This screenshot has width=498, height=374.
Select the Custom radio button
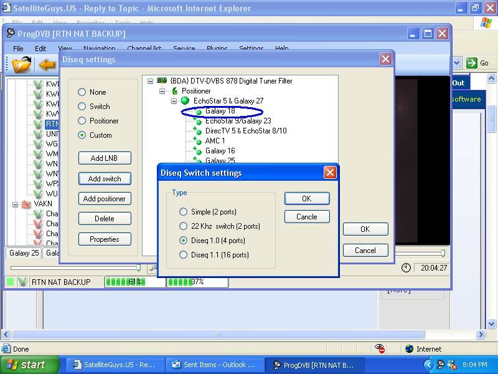tap(82, 135)
